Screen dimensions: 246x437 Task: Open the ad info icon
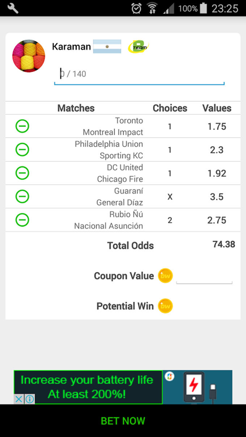click(x=30, y=399)
